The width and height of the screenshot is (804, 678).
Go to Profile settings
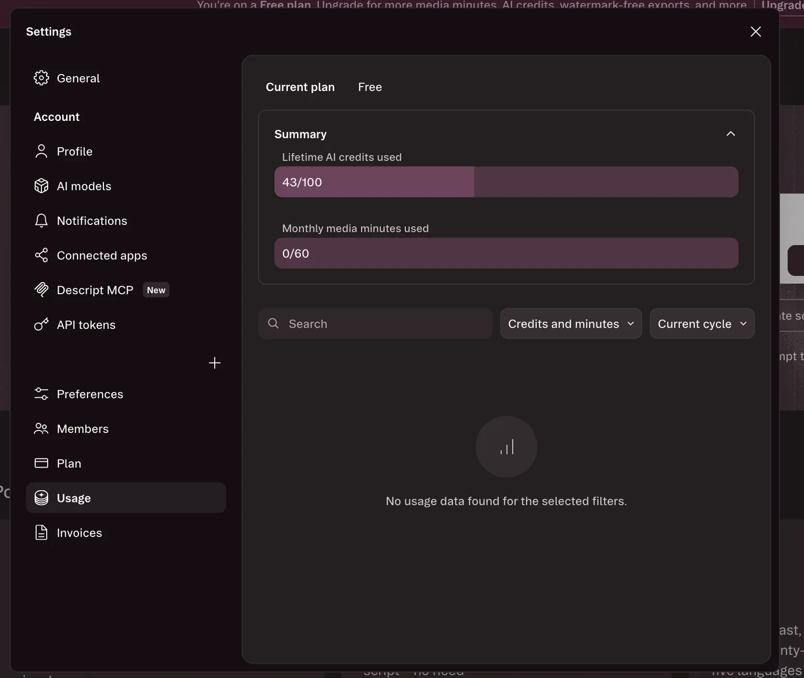126,151
